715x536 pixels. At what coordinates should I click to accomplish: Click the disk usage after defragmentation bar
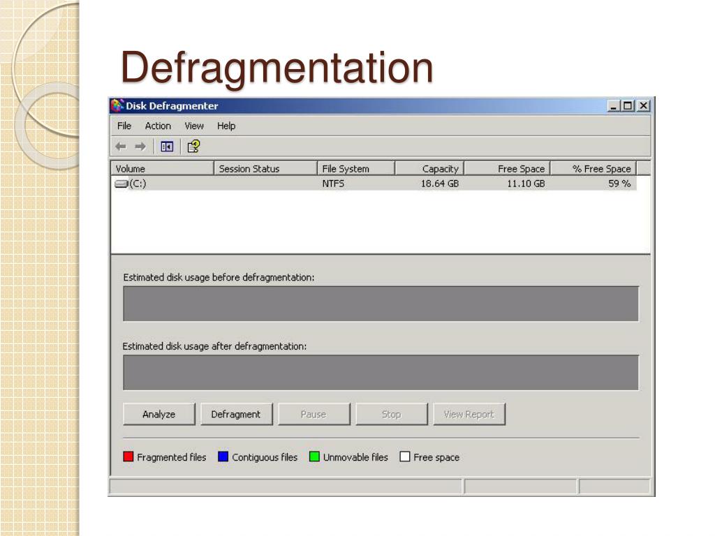pyautogui.click(x=381, y=373)
